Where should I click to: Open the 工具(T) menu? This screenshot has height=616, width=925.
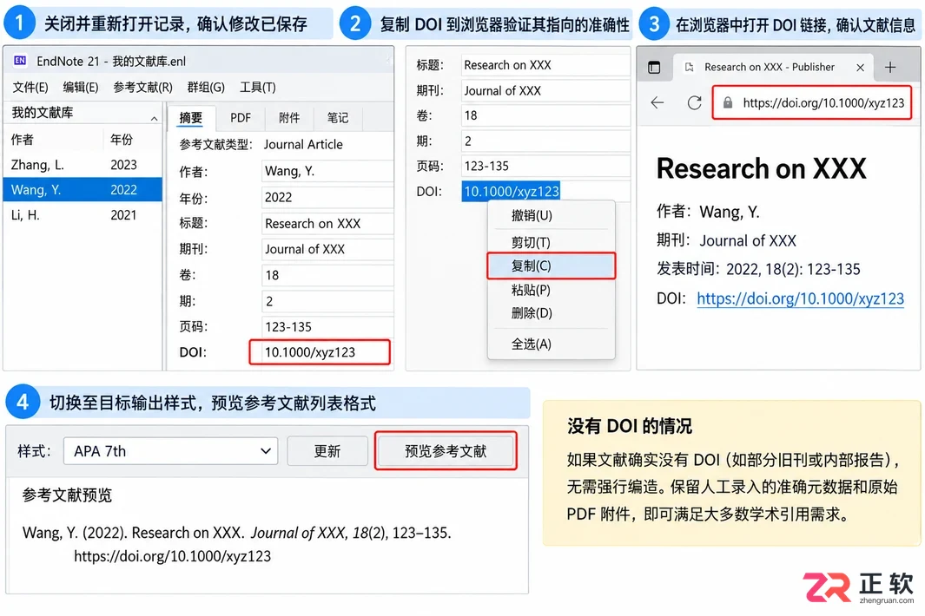click(x=257, y=88)
